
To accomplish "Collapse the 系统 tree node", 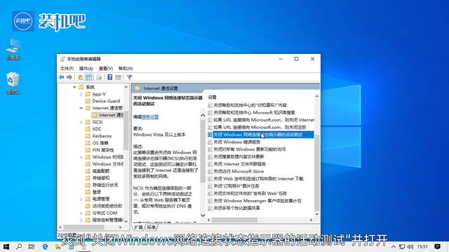I will [74, 87].
